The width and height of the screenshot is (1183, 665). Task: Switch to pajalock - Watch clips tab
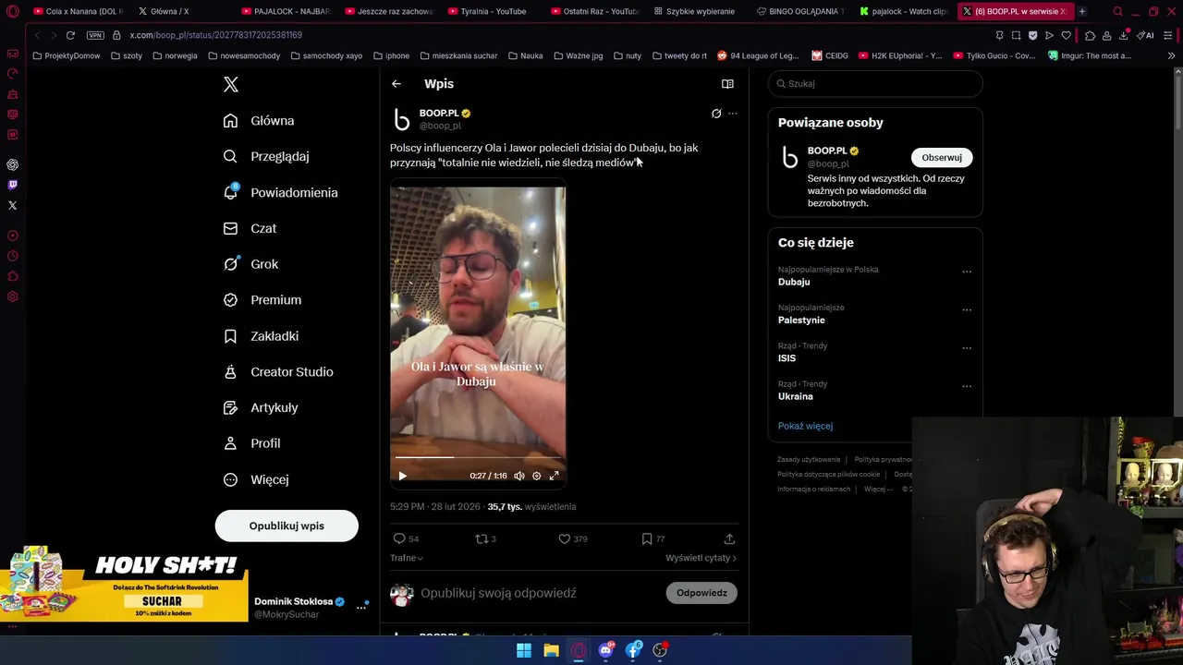(x=904, y=11)
